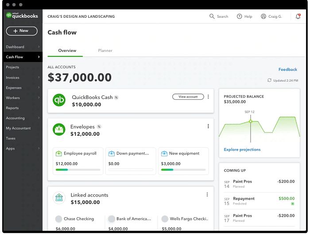This screenshot has height=235, width=310.
Task: Open the Help question mark icon
Action: coord(240,16)
